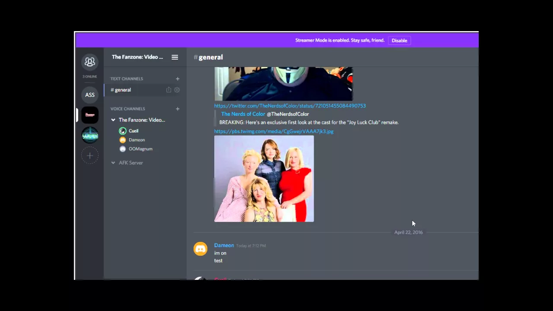
Task: Click the Add a Server plus icon
Action: (90, 155)
